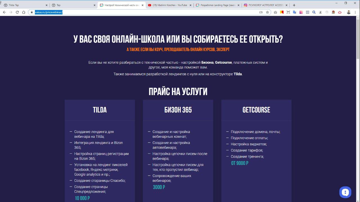Screen dimensions: 360x202
Task: Switch to the Vladimir Kaschev YouTube tab
Action: click(170, 5)
